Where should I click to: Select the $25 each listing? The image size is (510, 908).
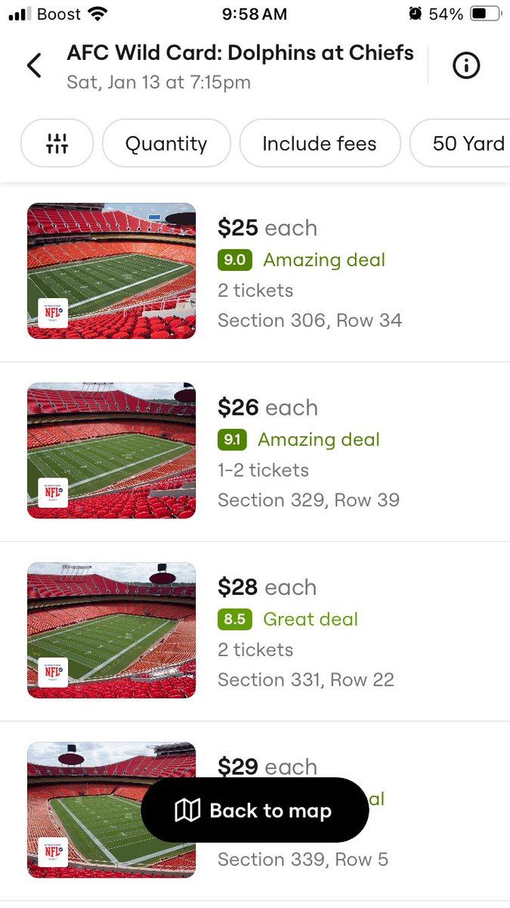tap(255, 272)
